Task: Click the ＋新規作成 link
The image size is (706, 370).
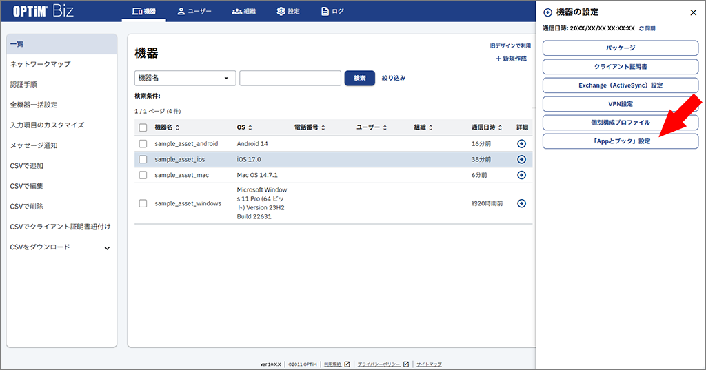Action: click(x=511, y=59)
